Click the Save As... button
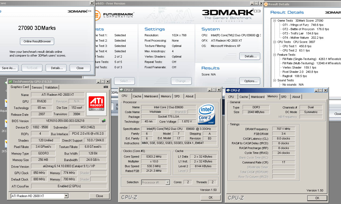The height and width of the screenshot is (204, 341). [9, 68]
